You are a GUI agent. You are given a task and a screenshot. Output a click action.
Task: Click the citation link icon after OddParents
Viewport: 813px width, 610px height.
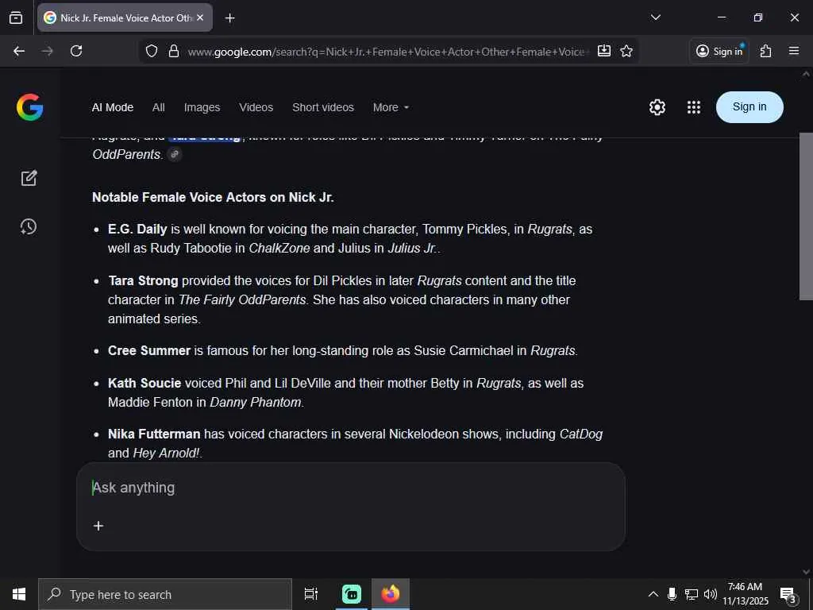coord(175,155)
